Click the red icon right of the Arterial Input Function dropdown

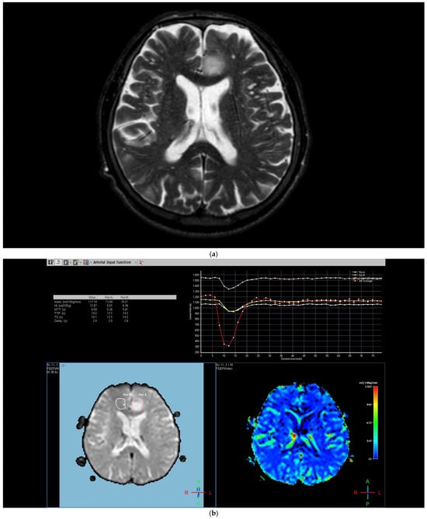[x=142, y=262]
